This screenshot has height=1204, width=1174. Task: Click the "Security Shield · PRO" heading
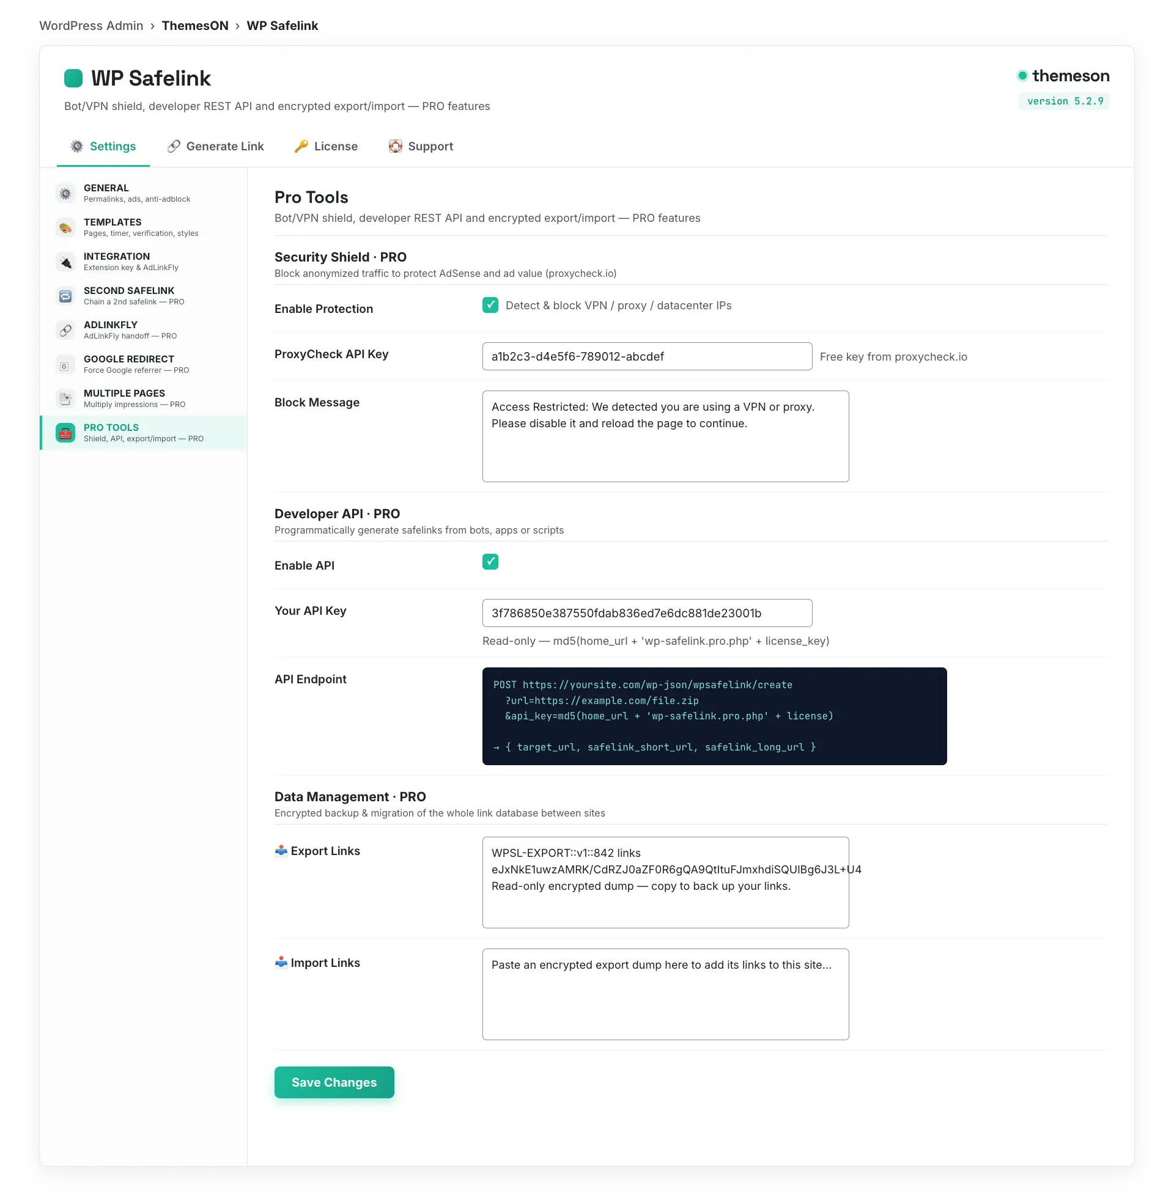click(341, 257)
